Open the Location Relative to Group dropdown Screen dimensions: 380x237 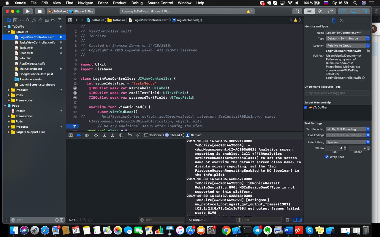348,46
